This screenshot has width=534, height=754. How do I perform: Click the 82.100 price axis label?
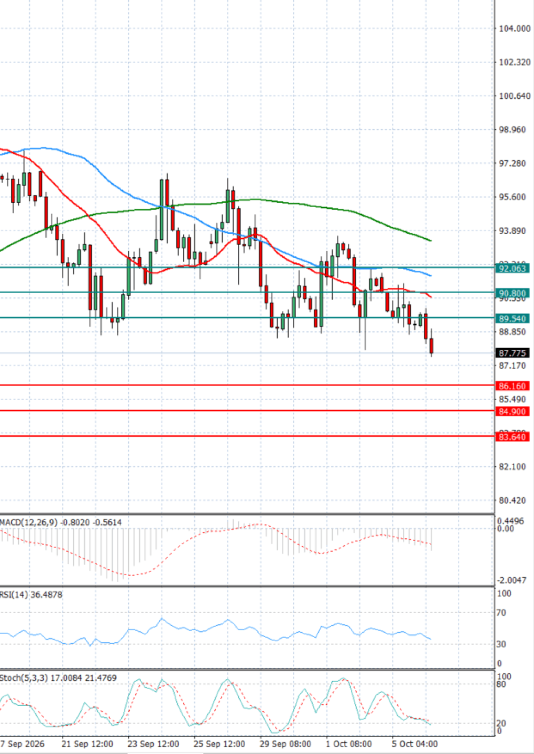click(x=512, y=467)
